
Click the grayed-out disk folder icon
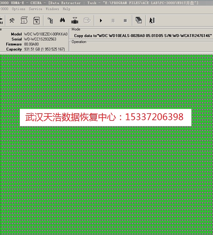point(87,21)
